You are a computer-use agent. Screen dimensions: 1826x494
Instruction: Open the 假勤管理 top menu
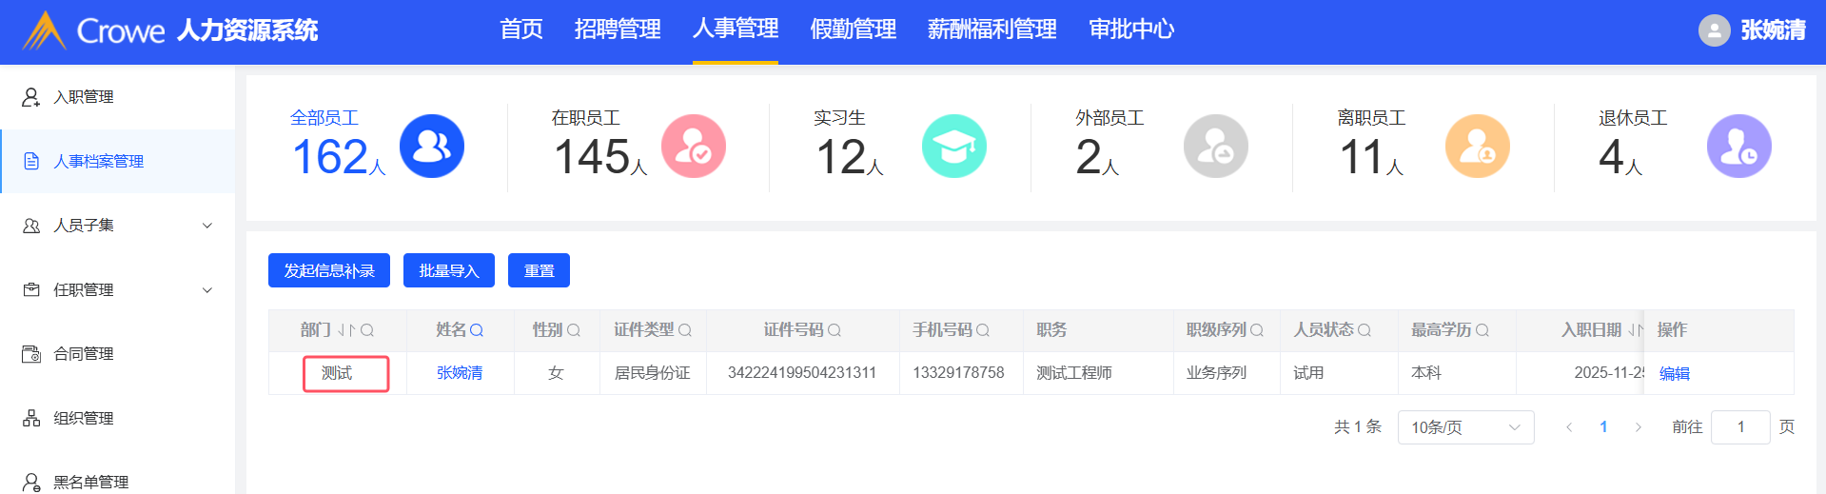pyautogui.click(x=853, y=30)
